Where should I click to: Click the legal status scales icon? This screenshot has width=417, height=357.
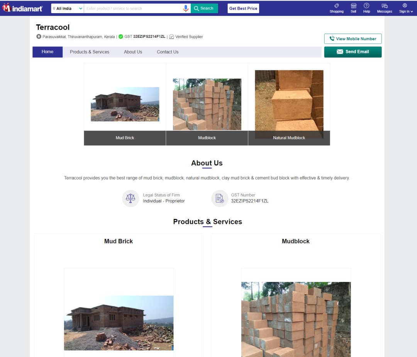coord(131,198)
